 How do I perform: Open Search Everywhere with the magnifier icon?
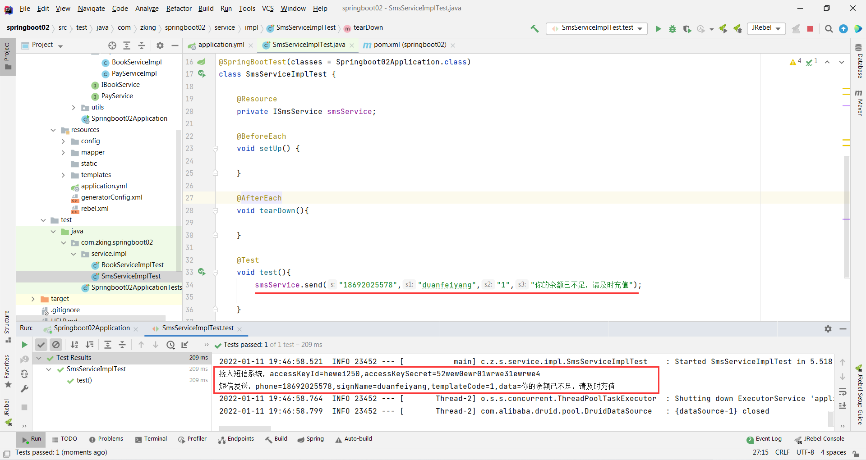pyautogui.click(x=829, y=28)
